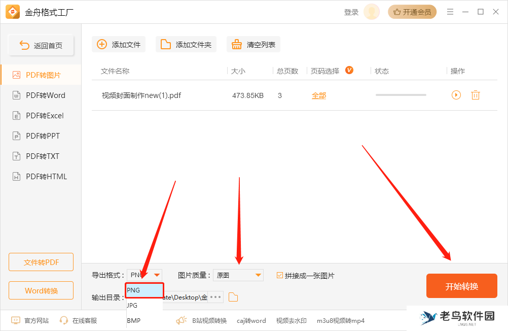The width and height of the screenshot is (508, 331).
Task: Select PNG from the export format dropdown
Action: pyautogui.click(x=143, y=290)
